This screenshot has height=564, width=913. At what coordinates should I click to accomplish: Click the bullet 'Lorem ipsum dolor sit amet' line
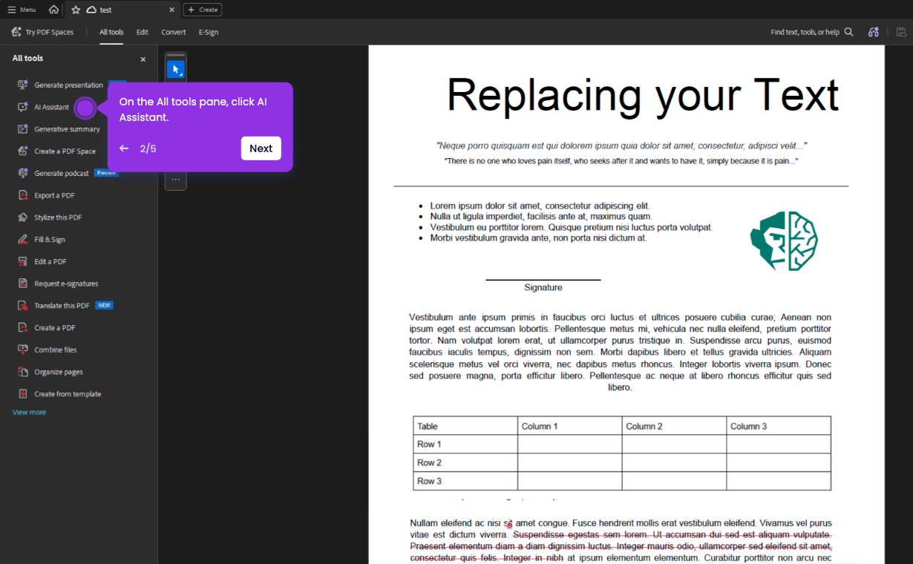(540, 206)
